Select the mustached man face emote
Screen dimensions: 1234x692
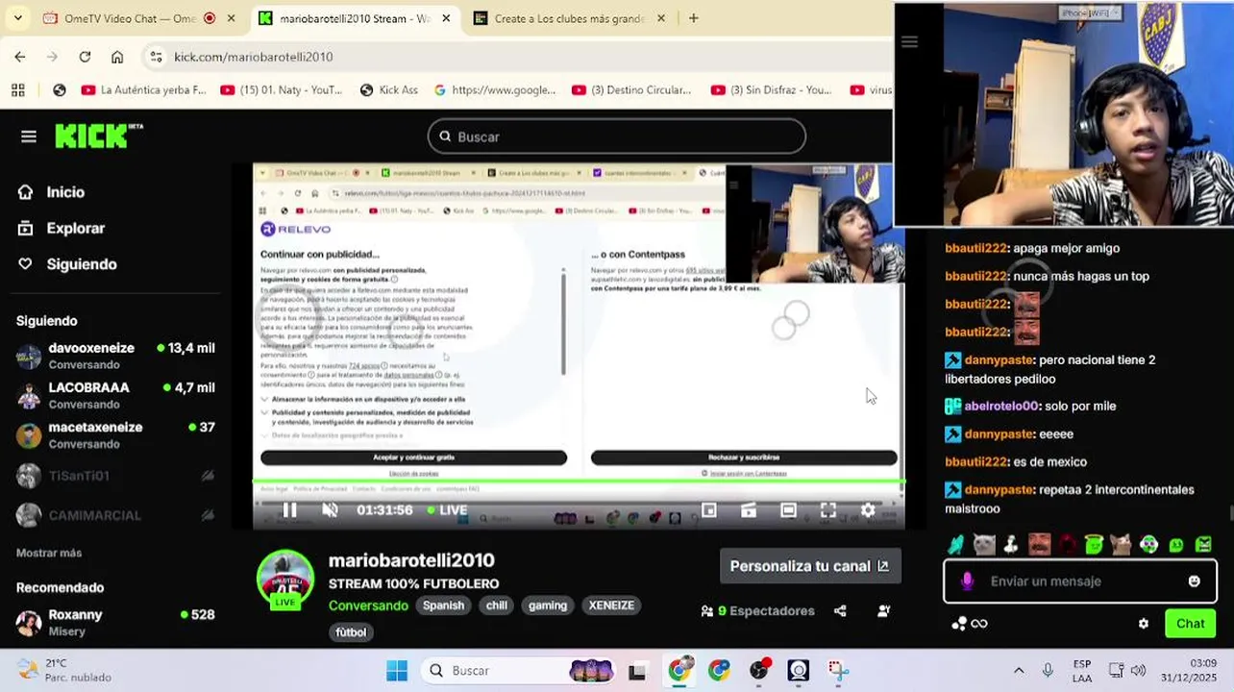(1039, 545)
